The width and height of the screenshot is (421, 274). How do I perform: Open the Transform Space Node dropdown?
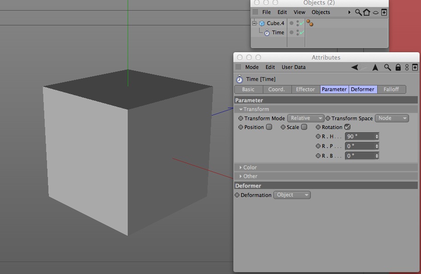coord(392,118)
